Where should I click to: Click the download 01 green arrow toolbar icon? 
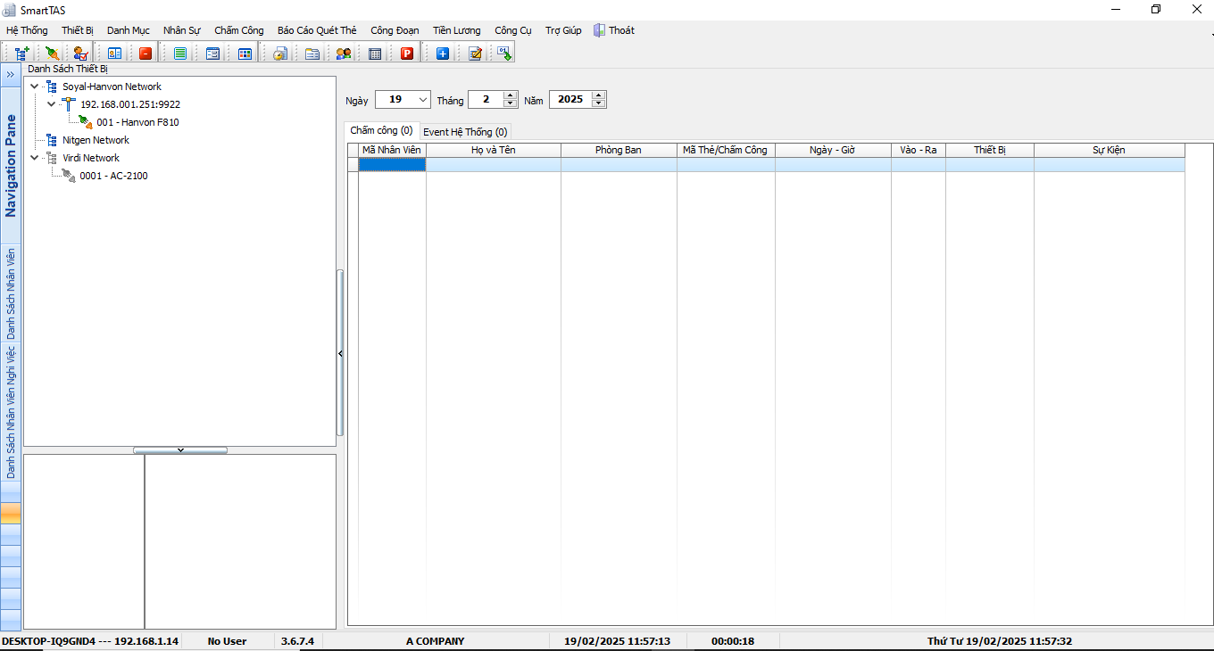(504, 54)
